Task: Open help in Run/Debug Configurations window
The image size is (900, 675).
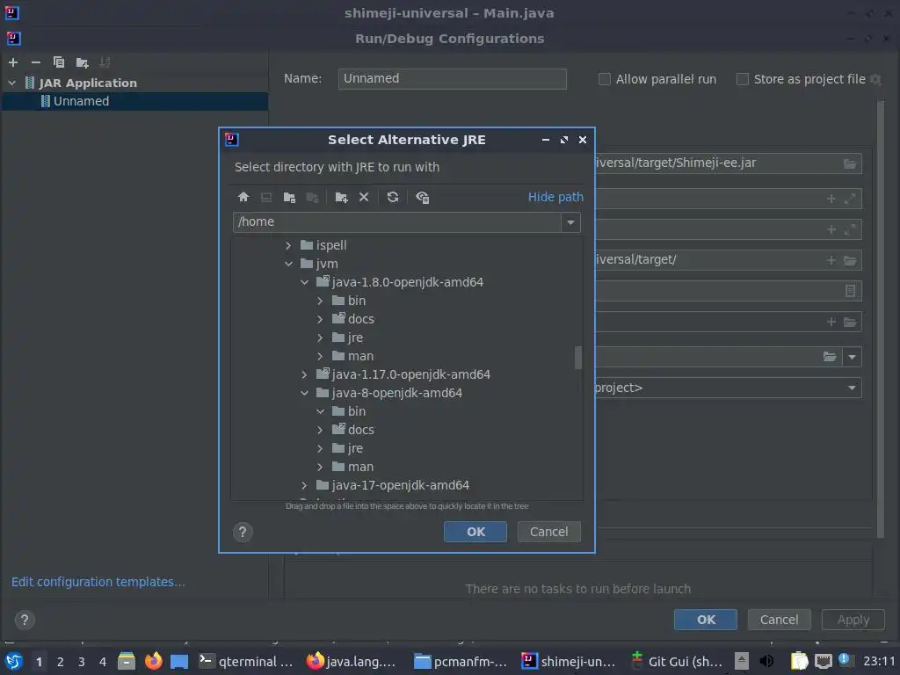Action: [x=24, y=620]
